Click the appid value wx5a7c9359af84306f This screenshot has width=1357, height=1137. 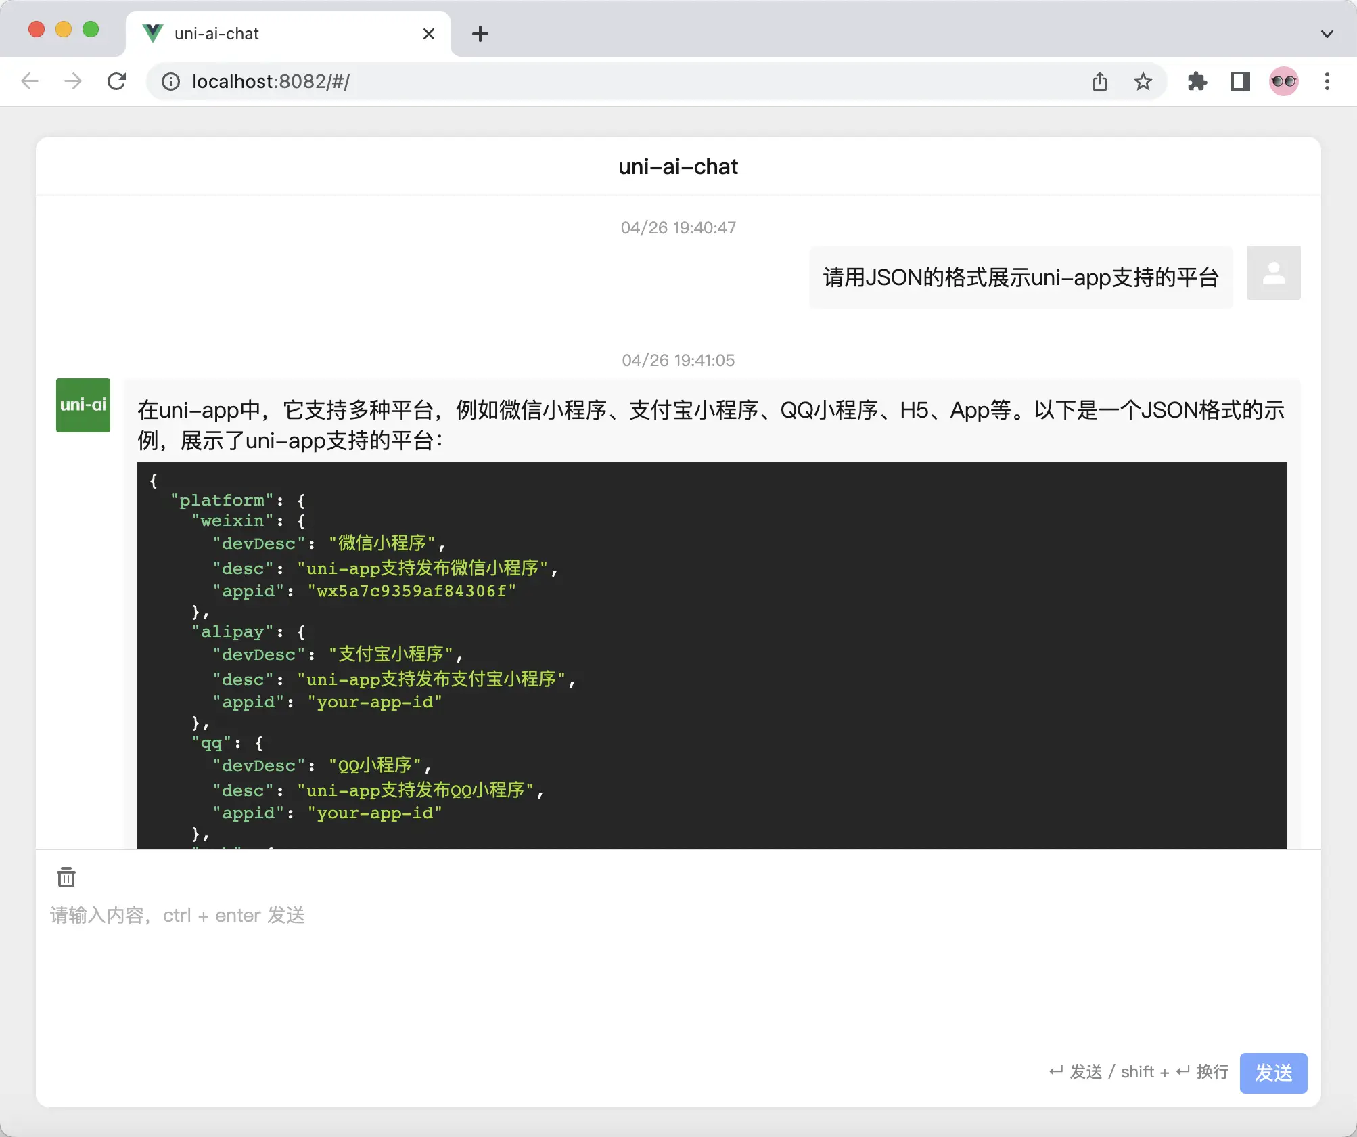[x=411, y=591]
